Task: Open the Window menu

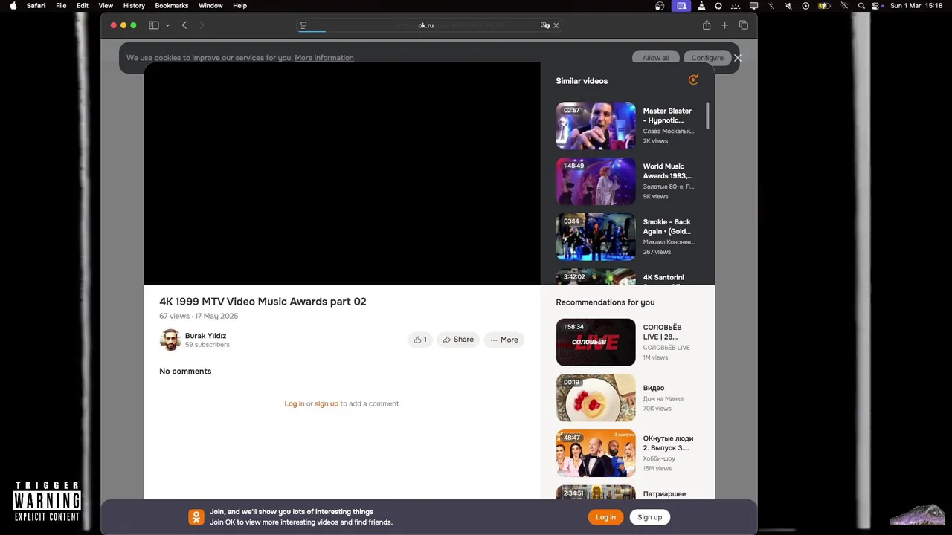Action: tap(210, 5)
